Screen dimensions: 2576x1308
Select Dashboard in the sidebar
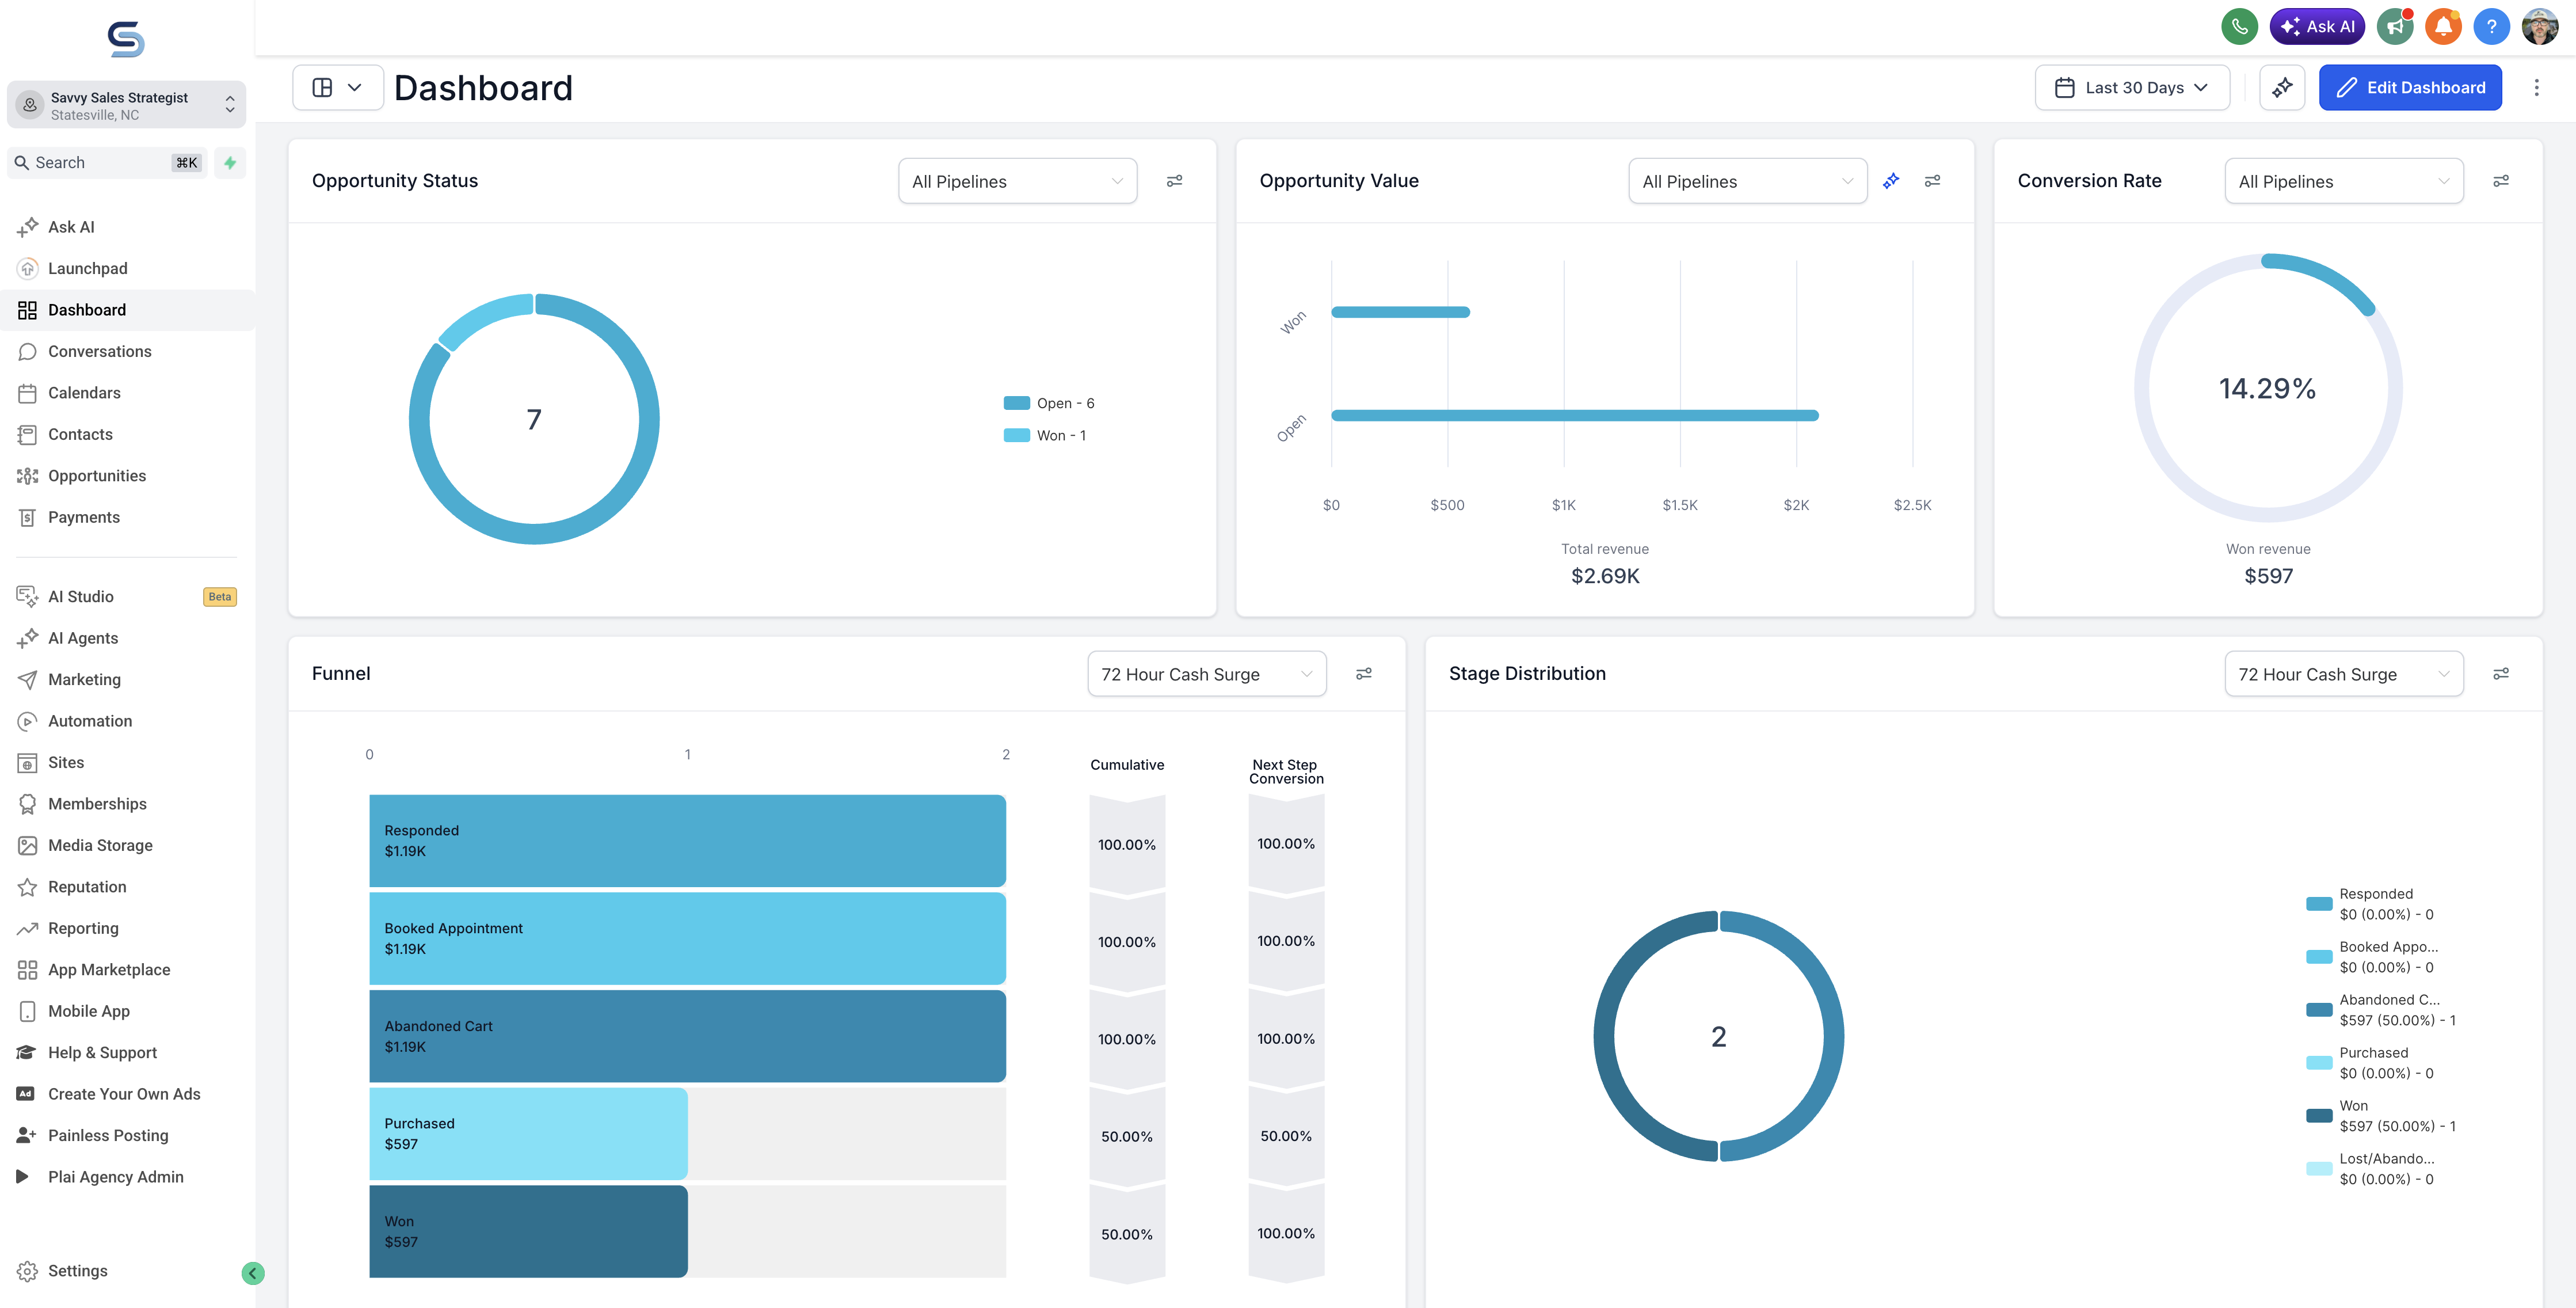point(127,310)
